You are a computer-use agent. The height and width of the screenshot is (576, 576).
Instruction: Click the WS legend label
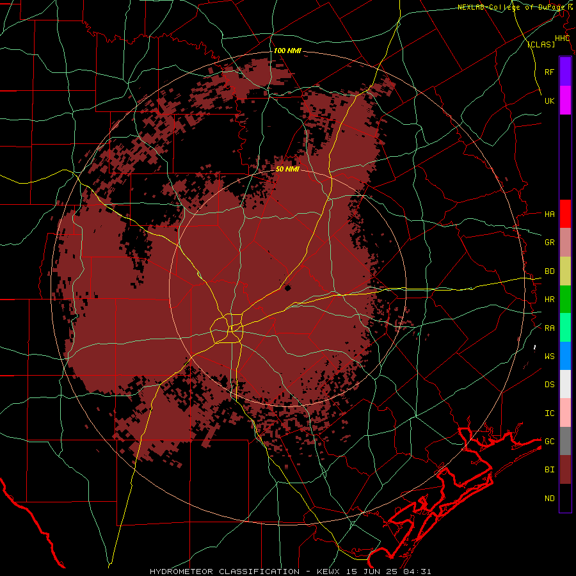[x=549, y=356]
